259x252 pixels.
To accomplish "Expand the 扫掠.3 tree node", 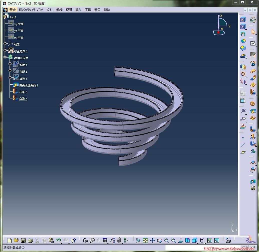I will [x=10, y=77].
